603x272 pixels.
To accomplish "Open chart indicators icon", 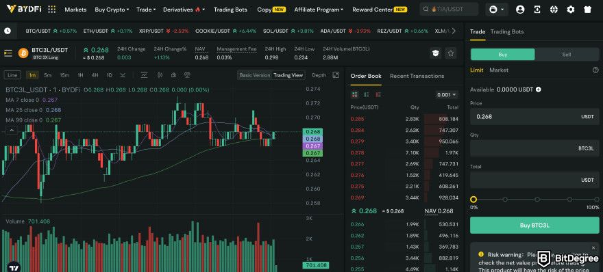I will click(144, 75).
